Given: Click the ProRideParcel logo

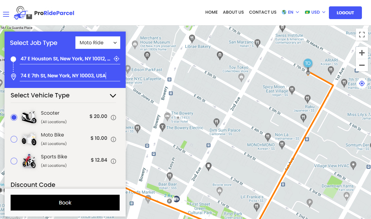Looking at the screenshot, I should 44,13.
